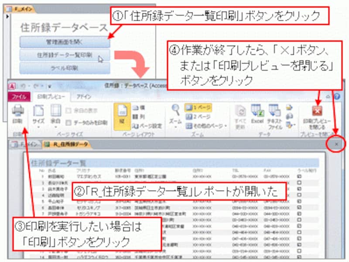This screenshot has width=349, height=262.
Task: Select the 2ページ view button
Action: coord(198,117)
